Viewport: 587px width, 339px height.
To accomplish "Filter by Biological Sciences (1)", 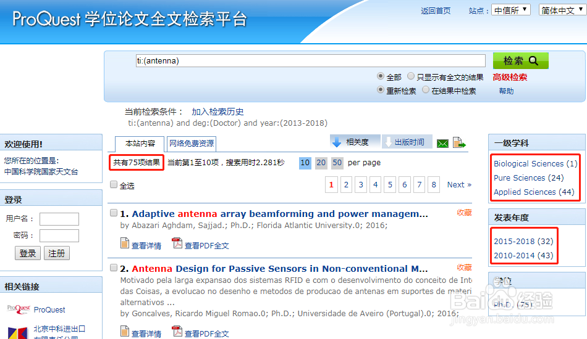I will pos(535,163).
